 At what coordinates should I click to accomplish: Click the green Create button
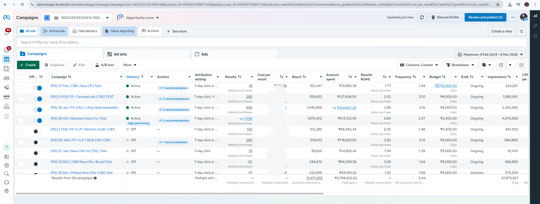coord(28,65)
